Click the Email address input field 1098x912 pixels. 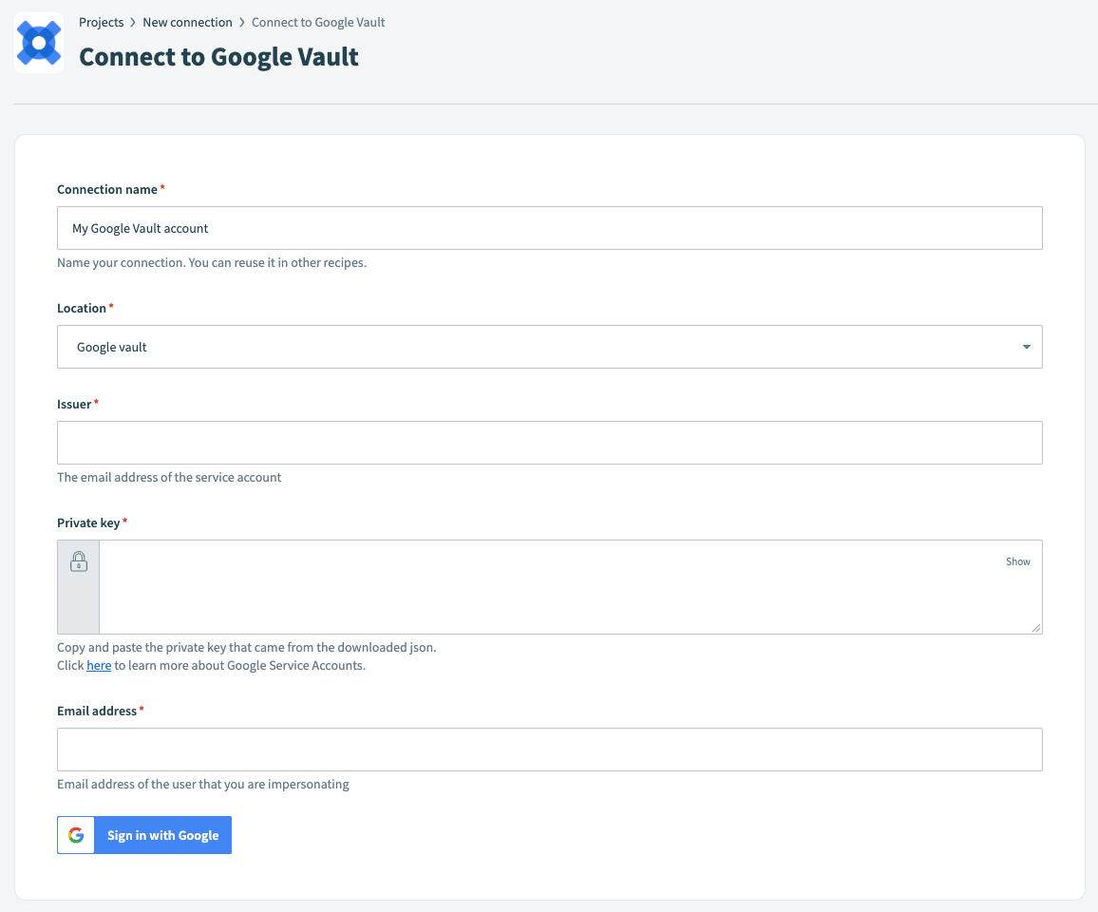point(549,750)
